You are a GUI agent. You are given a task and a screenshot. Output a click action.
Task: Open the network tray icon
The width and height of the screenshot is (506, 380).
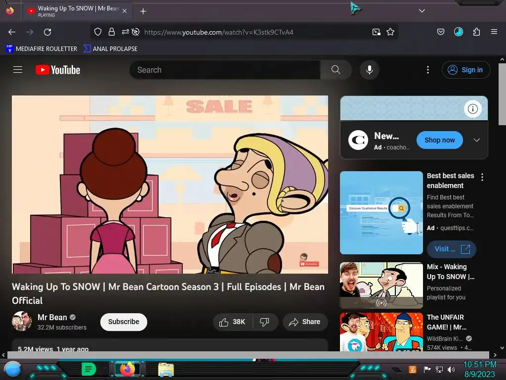click(439, 369)
